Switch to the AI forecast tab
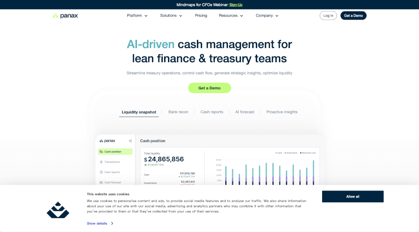 [245, 112]
